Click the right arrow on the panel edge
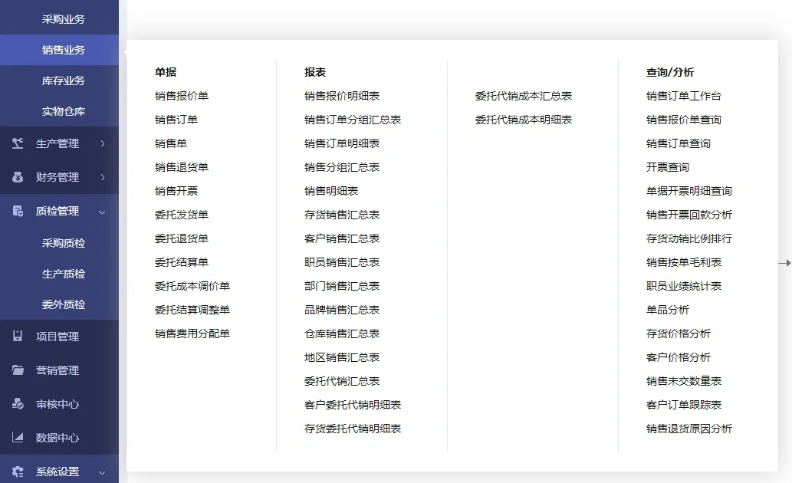 click(x=786, y=262)
